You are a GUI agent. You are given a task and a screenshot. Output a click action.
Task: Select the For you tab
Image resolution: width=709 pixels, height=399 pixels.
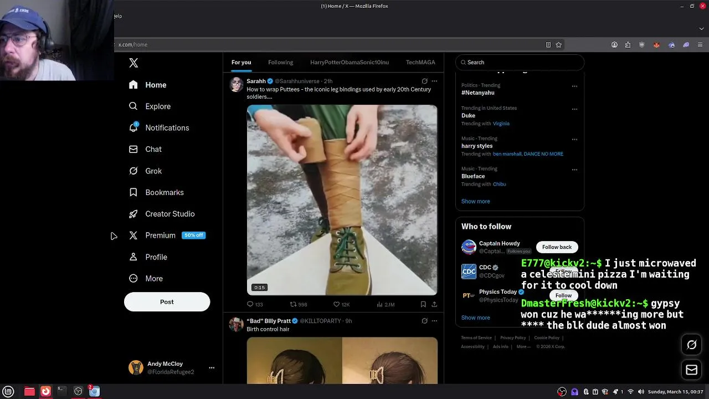click(241, 62)
